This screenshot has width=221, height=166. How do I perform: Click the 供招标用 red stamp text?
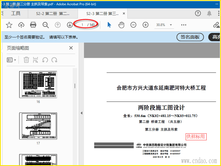(196, 137)
